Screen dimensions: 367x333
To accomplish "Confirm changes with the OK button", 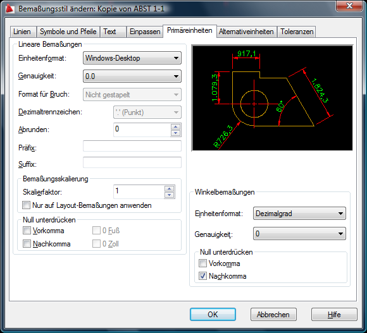I will click(213, 315).
